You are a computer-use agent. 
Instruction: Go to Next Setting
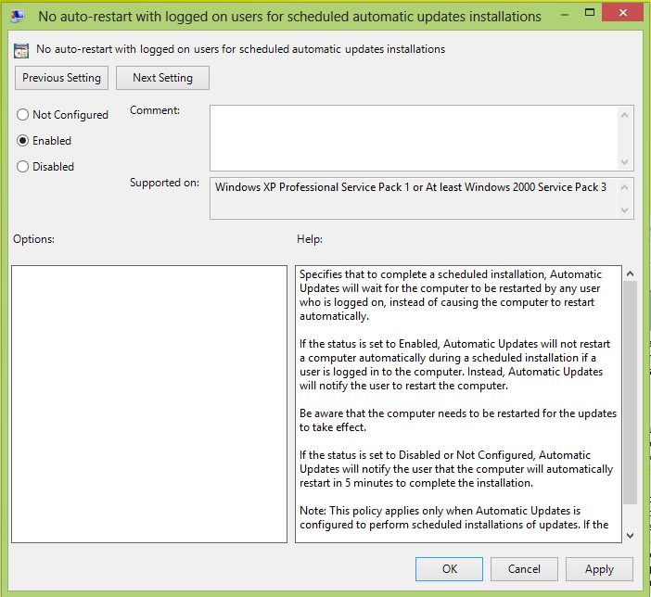coord(162,78)
